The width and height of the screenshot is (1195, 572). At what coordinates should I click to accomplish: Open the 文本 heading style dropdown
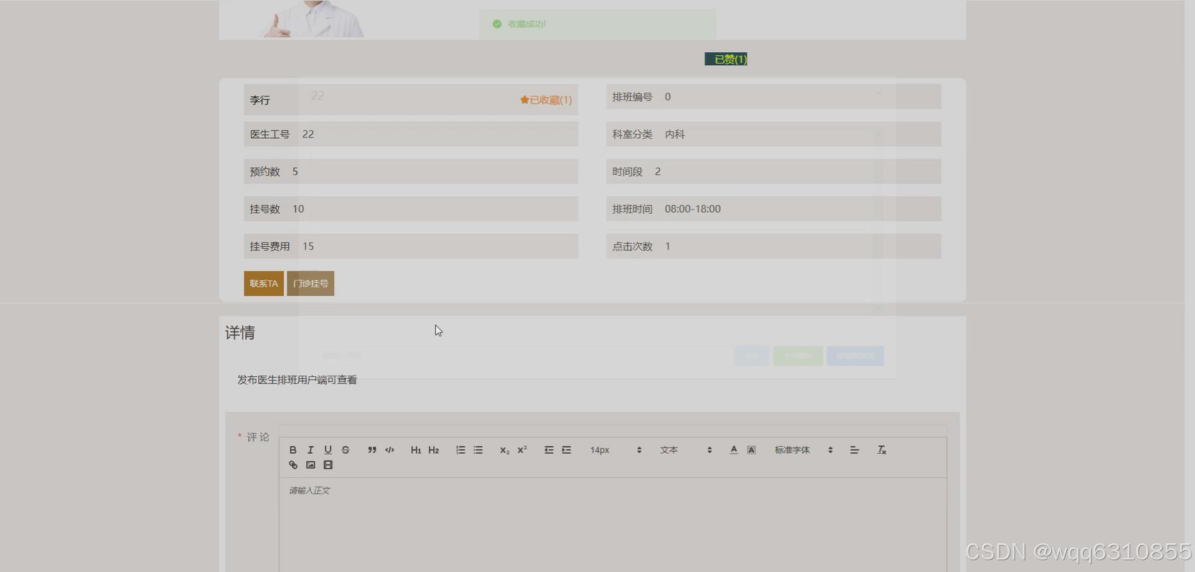(x=686, y=450)
